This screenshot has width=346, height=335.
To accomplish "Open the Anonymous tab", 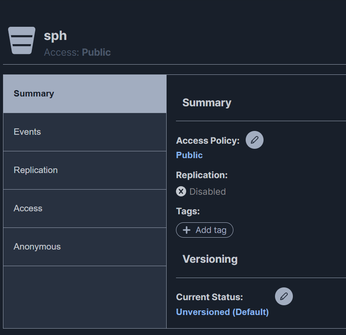I will point(85,247).
